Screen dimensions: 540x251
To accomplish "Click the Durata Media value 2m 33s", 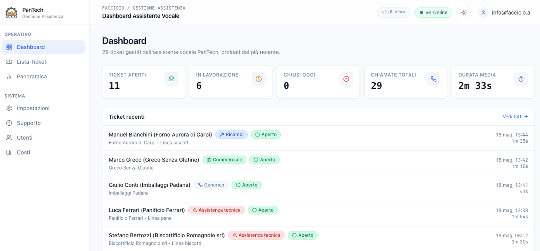I will point(475,86).
